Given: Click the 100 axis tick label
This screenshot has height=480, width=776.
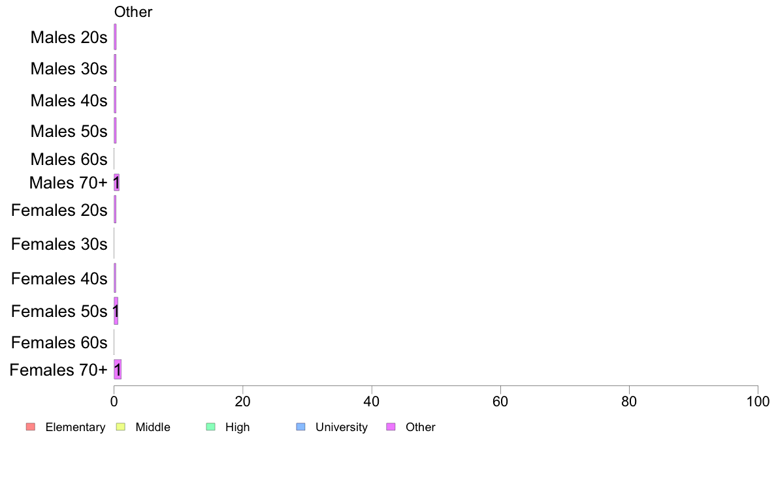Looking at the screenshot, I should [758, 401].
